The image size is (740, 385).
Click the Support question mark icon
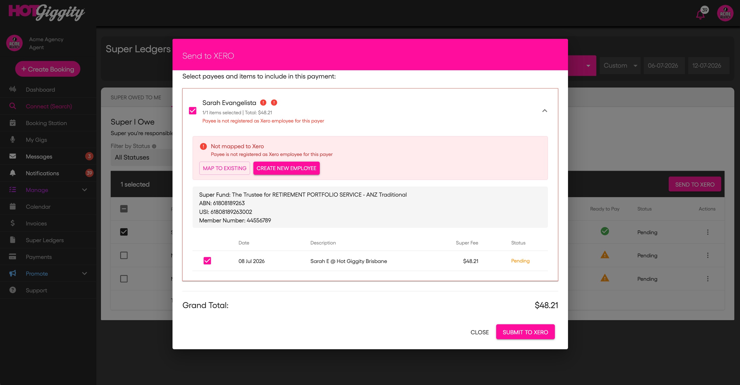13,290
